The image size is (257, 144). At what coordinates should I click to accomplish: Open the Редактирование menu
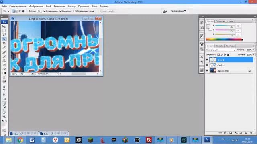[x=18, y=6]
